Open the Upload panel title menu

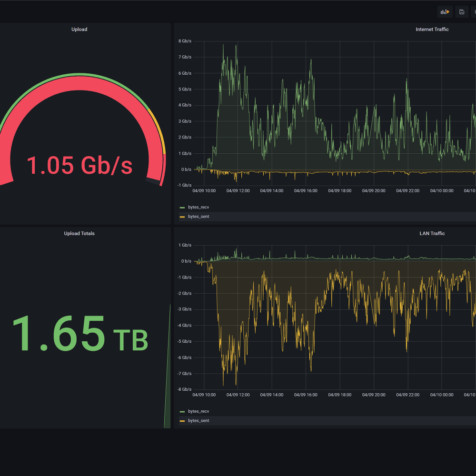(x=79, y=30)
